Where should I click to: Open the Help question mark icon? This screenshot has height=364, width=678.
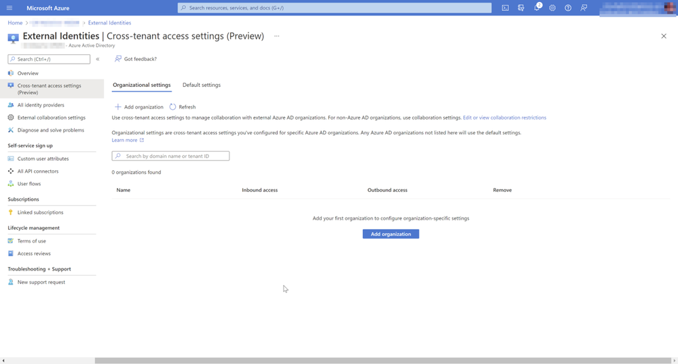[x=568, y=7]
